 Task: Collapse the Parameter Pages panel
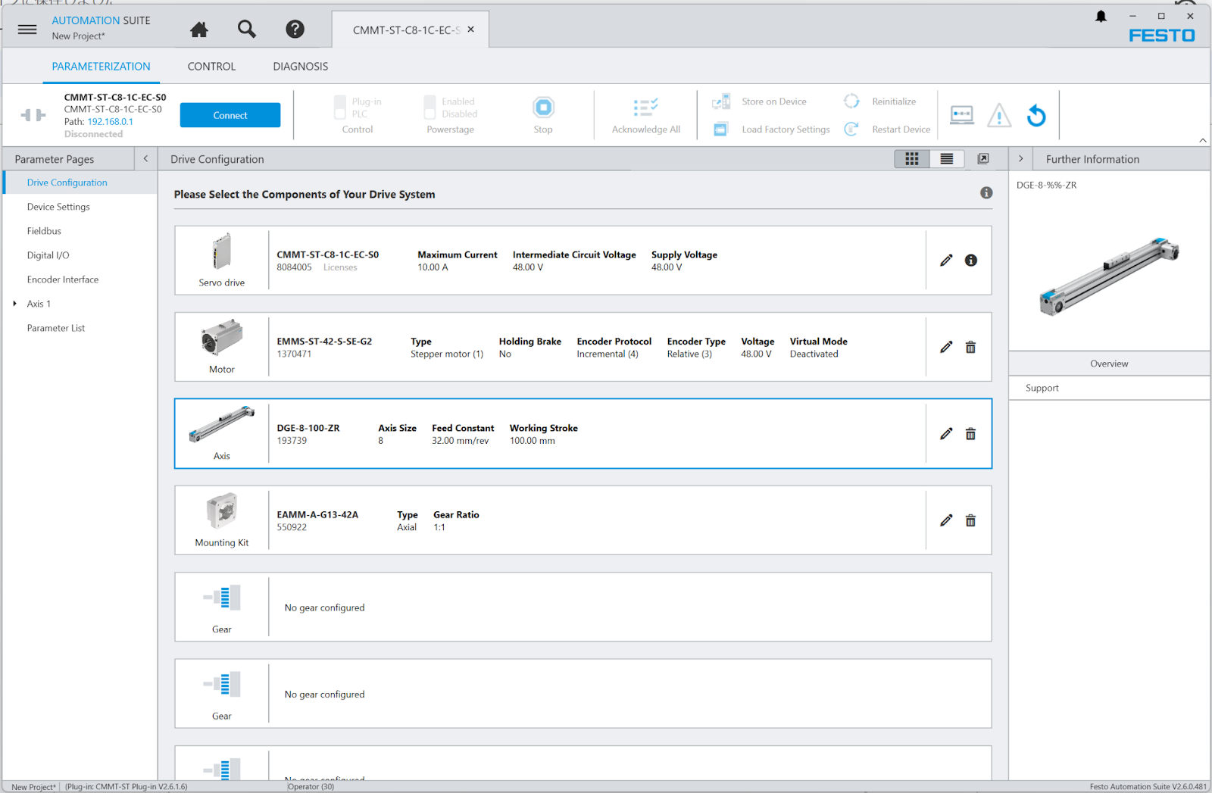[x=145, y=158]
